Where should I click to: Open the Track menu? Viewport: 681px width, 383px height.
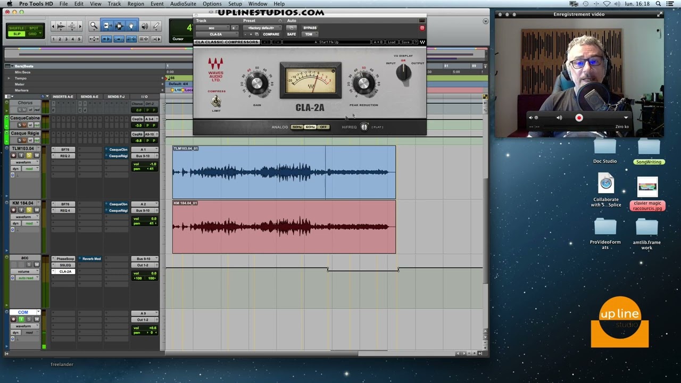[x=114, y=4]
